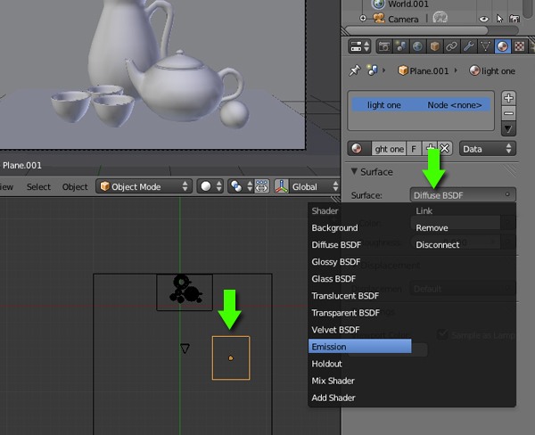Click the World.001 globe icon in outliner

(378, 4)
